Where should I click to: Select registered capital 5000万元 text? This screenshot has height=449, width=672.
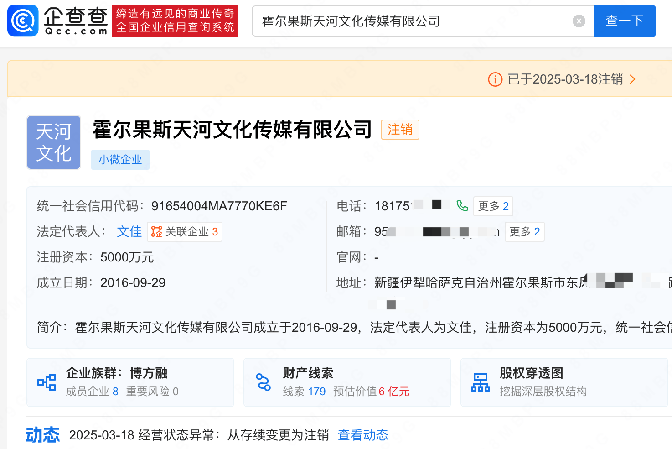tap(127, 257)
